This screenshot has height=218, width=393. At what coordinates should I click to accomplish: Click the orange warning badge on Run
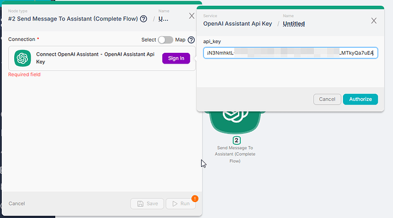[195, 199]
